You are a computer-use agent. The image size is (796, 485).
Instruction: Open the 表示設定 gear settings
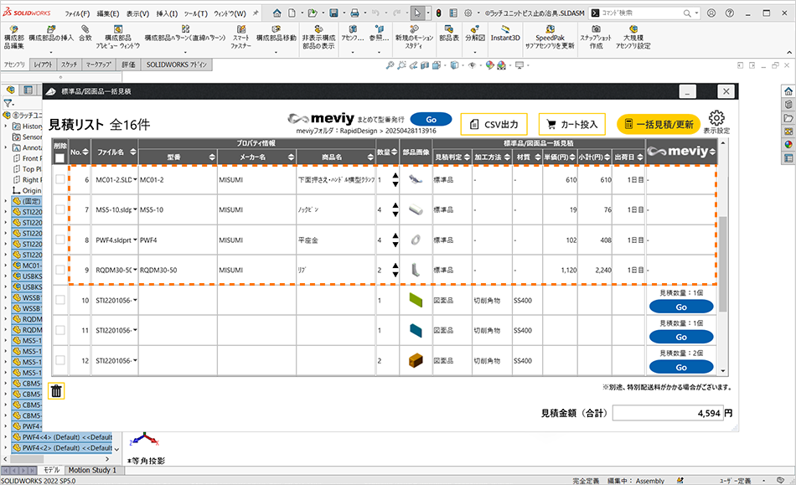[x=716, y=122]
